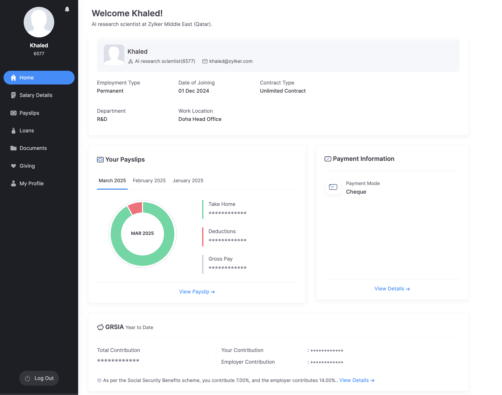Open View Details link in GRSIA section

[356, 380]
